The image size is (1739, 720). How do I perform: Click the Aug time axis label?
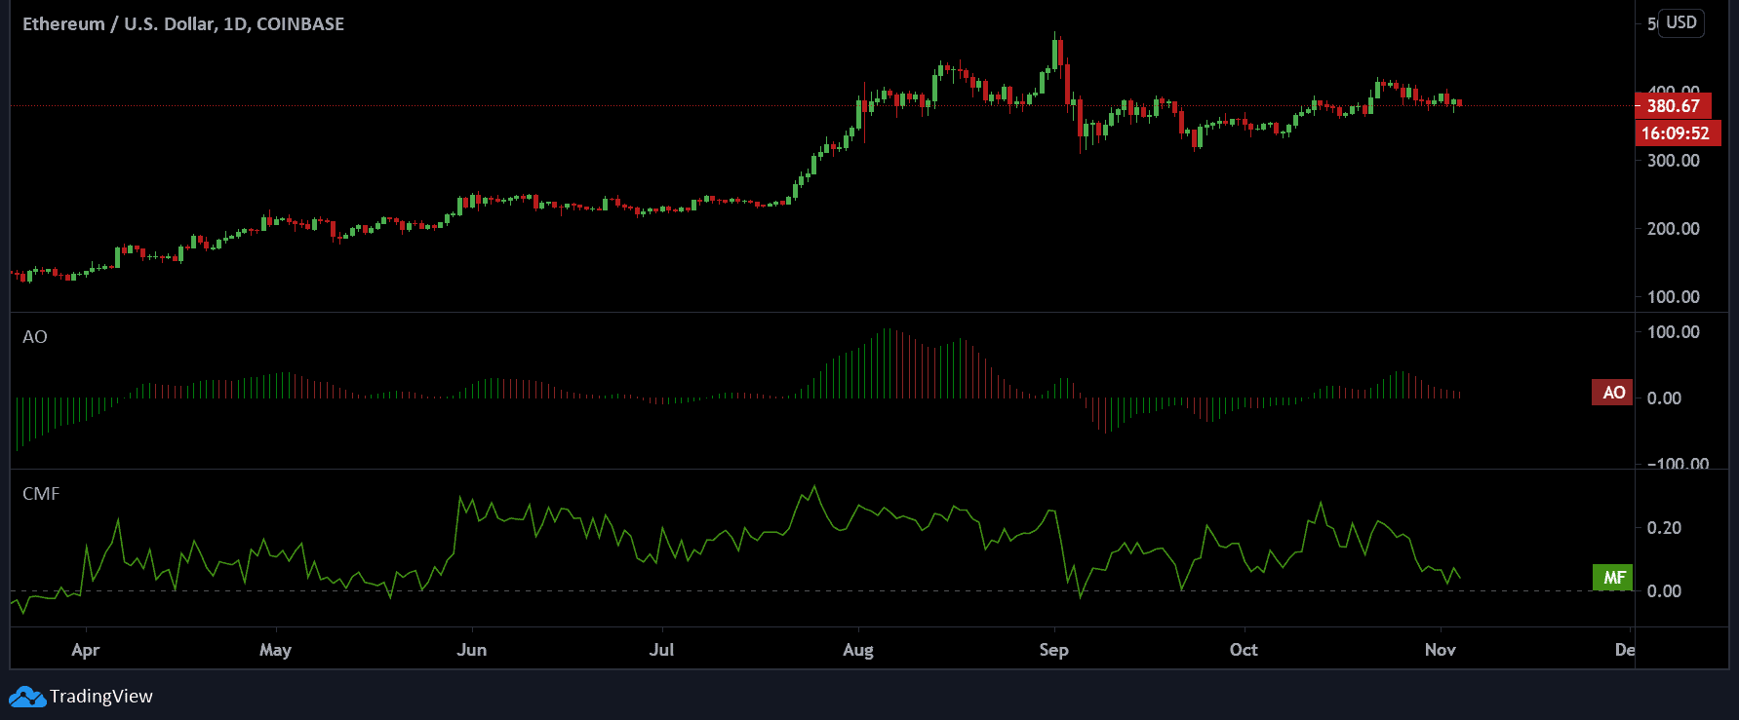click(858, 650)
